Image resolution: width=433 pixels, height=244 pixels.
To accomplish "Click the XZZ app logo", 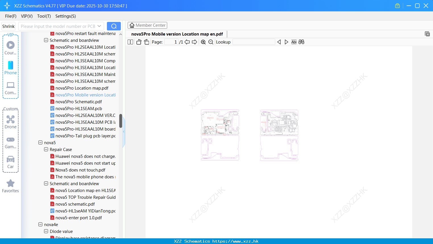I will pos(7,6).
